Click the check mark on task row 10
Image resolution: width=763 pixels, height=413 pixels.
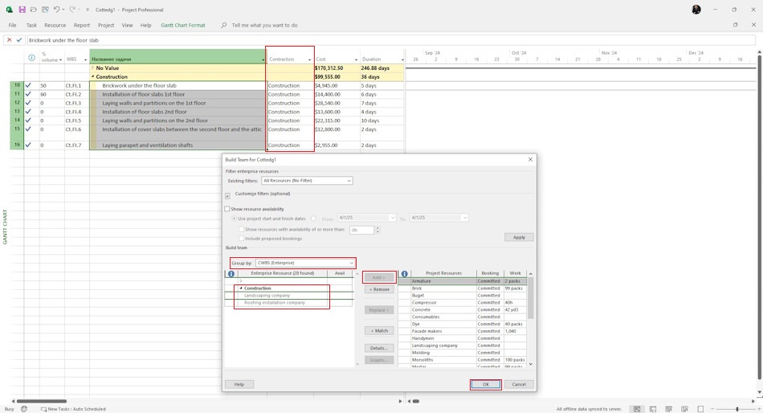pyautogui.click(x=28, y=85)
